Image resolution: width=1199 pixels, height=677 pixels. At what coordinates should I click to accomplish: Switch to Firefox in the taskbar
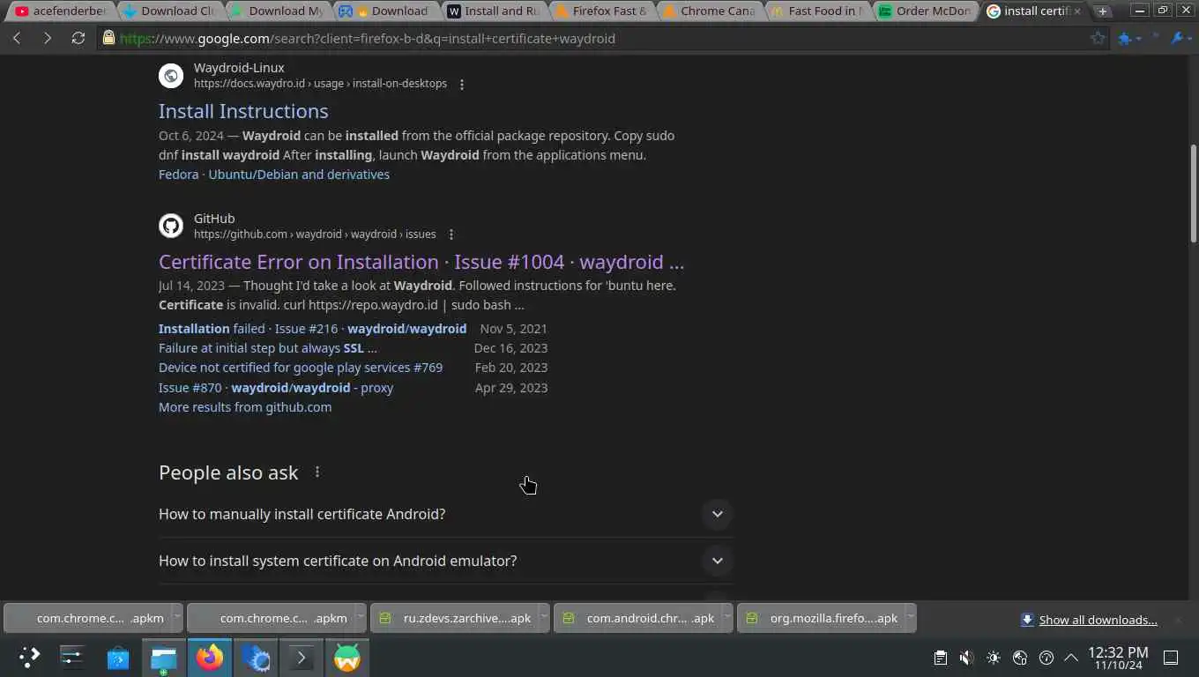click(210, 657)
